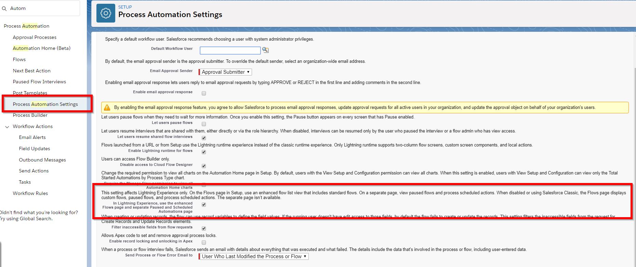
Task: Click the search magnifier icon in Quick Find
Action: pos(4,9)
